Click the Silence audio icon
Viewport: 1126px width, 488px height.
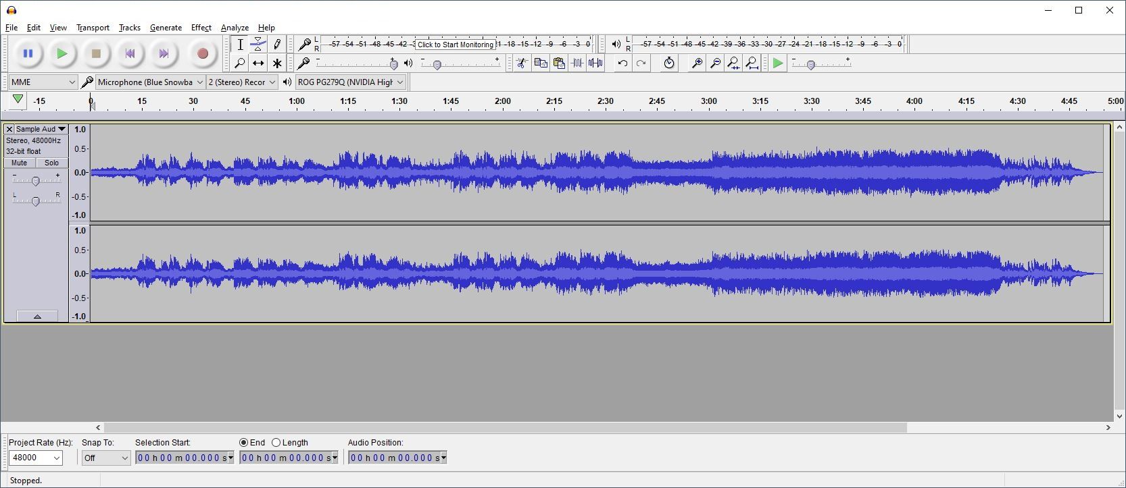point(595,63)
